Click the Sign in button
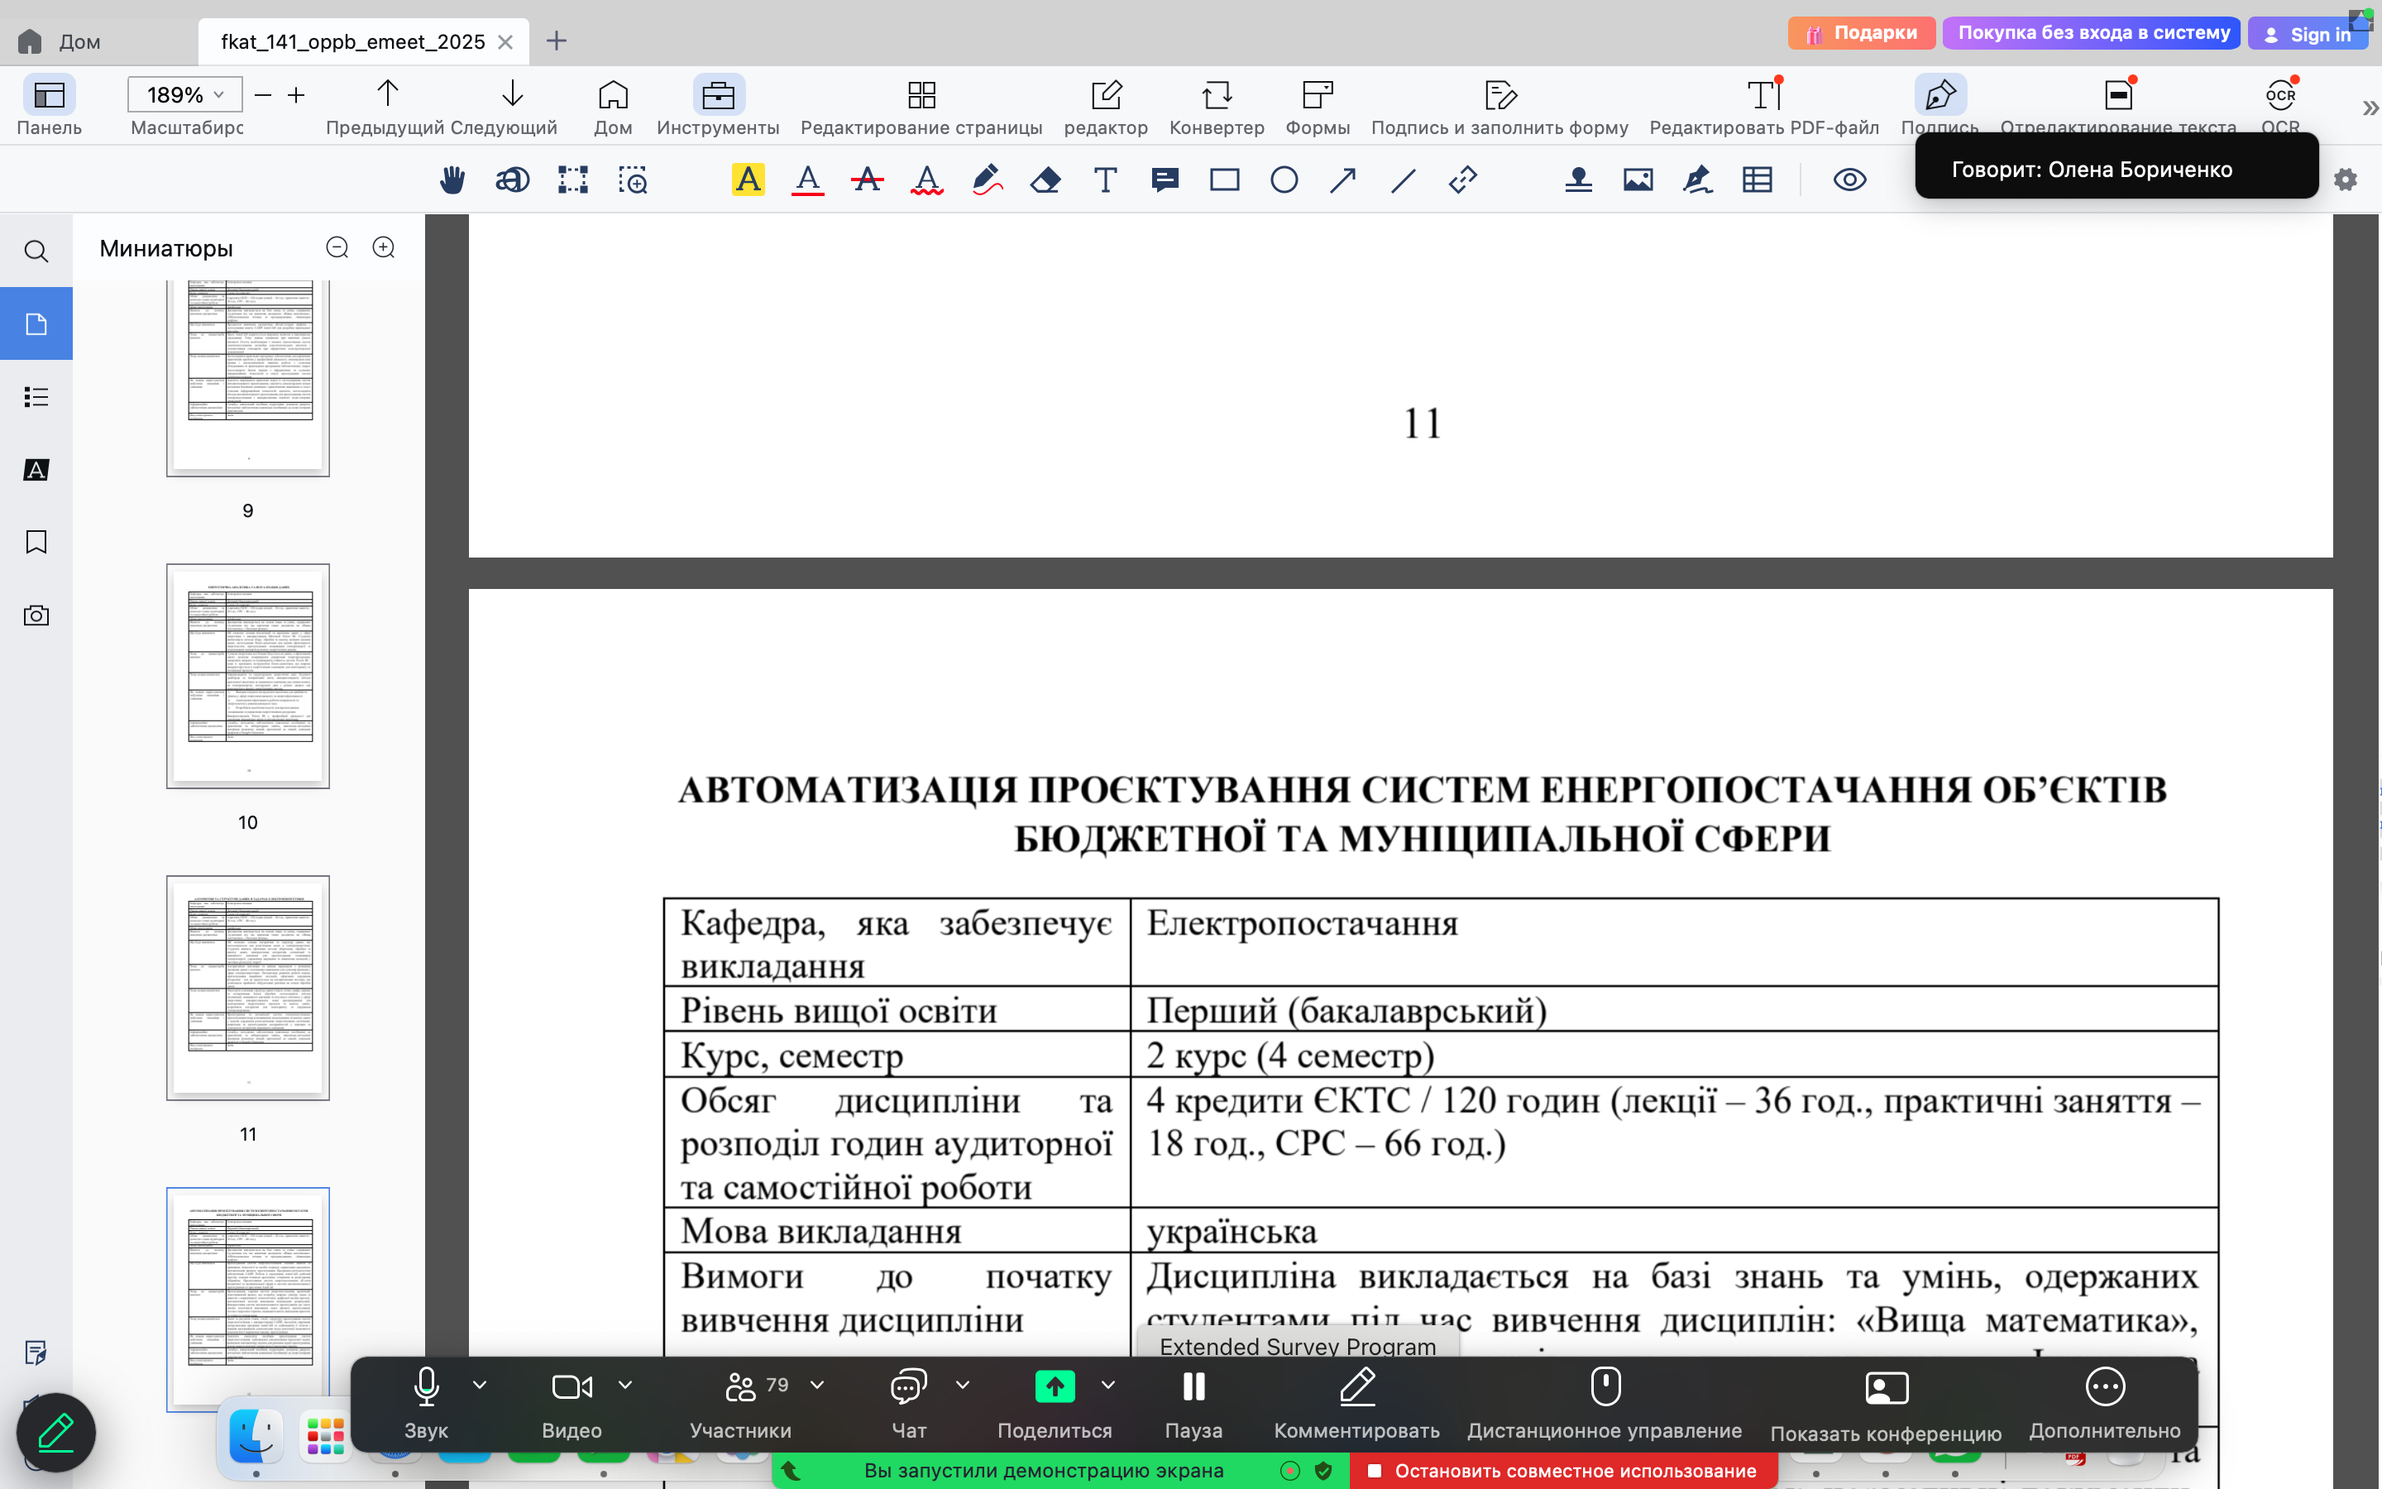2382x1489 pixels. coord(2308,33)
